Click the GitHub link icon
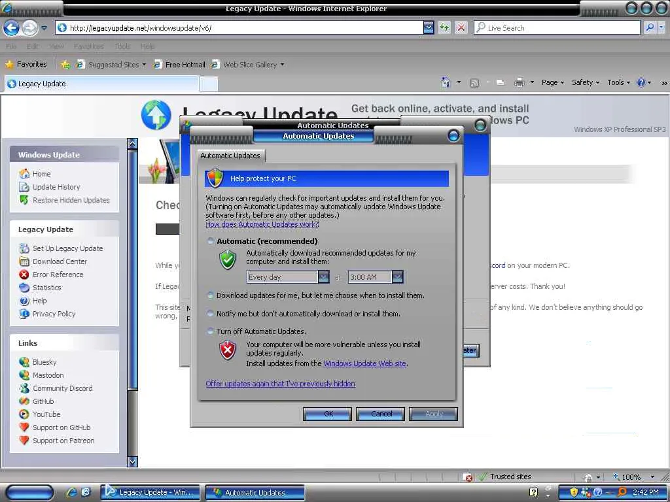 (24, 401)
